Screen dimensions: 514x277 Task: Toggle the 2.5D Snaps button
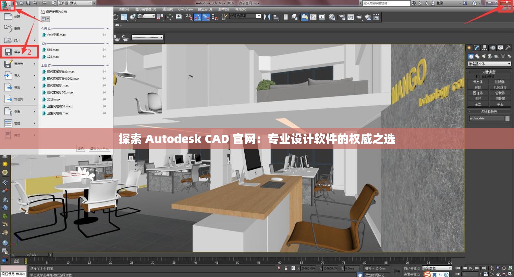[x=188, y=16]
